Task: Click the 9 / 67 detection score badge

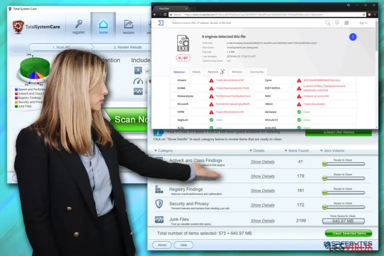Action: (183, 58)
